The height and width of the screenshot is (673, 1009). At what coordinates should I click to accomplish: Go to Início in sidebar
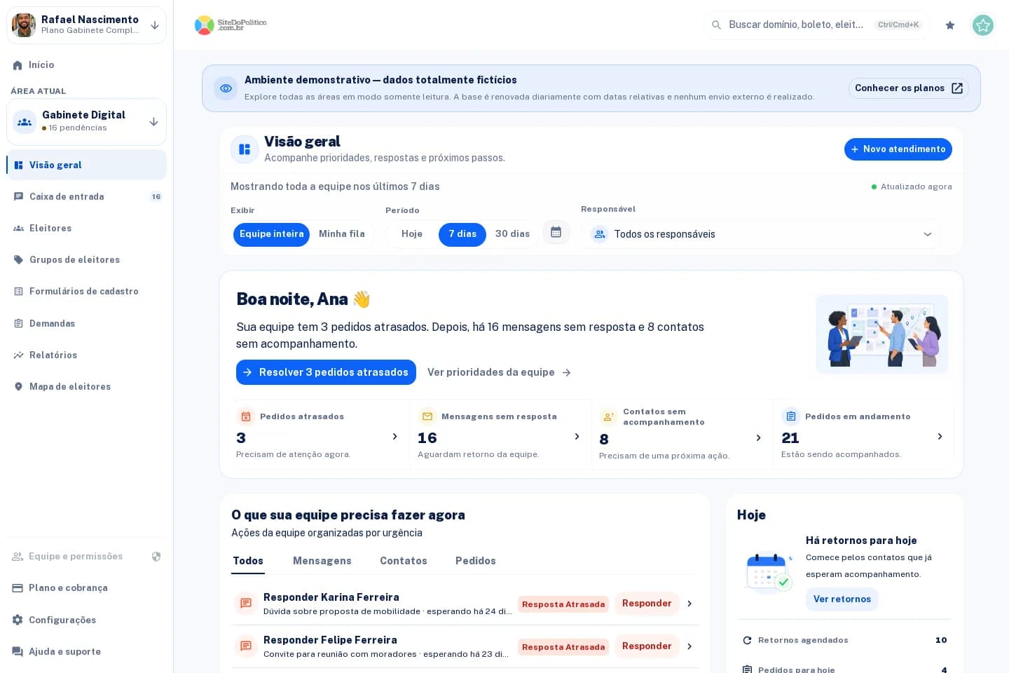click(87, 65)
